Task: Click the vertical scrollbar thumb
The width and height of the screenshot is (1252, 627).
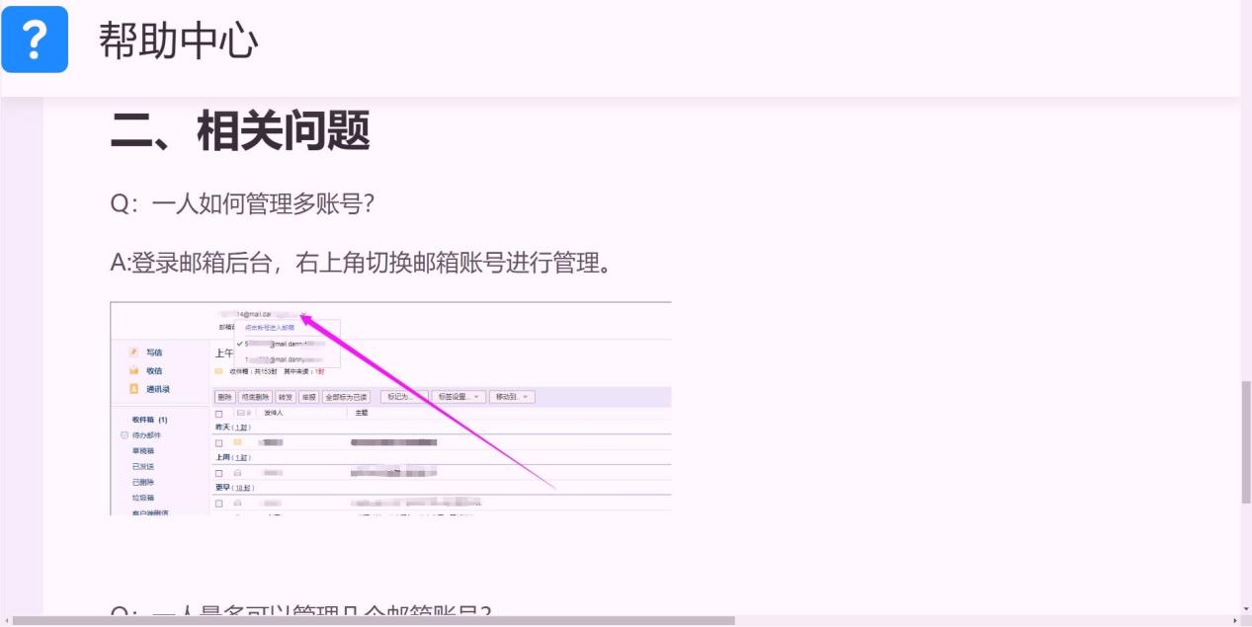Action: pos(1245,441)
